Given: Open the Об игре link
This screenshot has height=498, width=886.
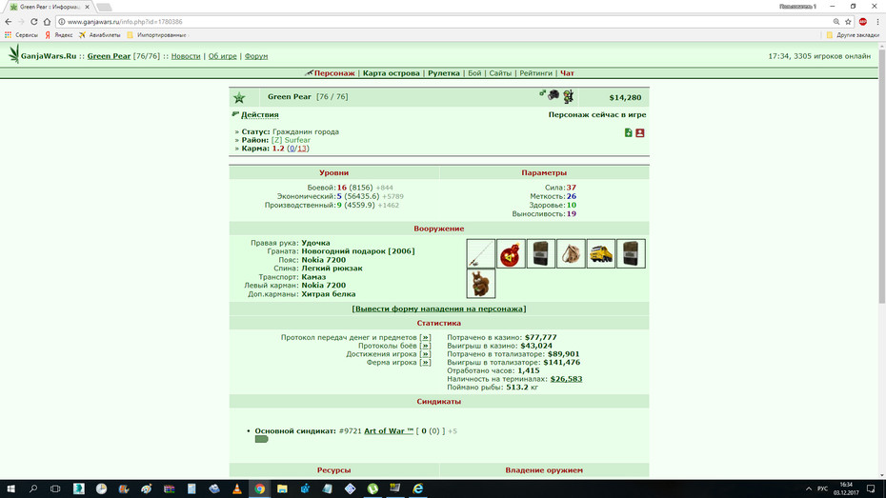Looking at the screenshot, I should [223, 56].
